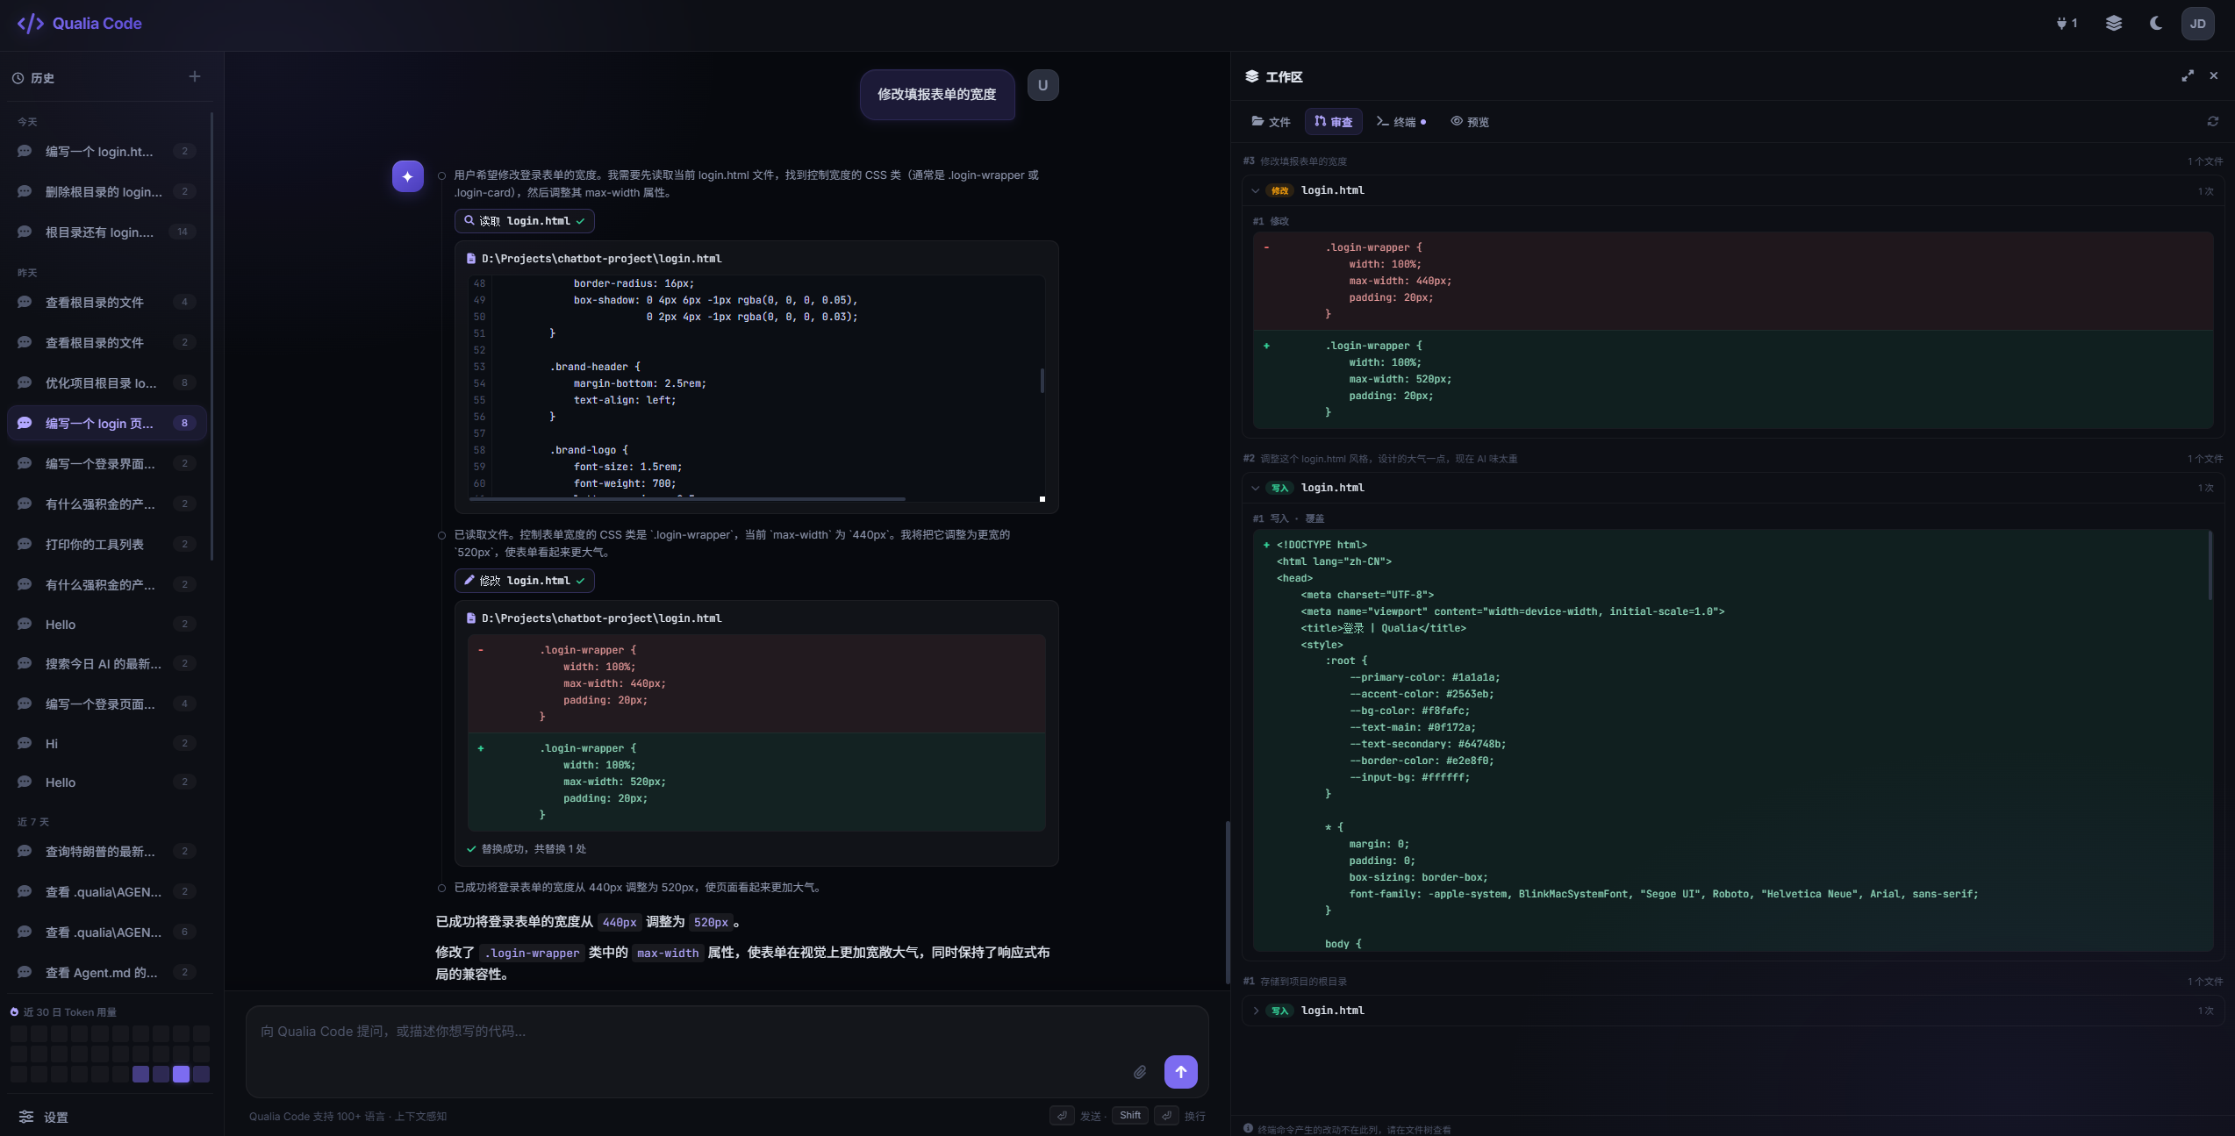Image resolution: width=2235 pixels, height=1136 pixels.
Task: Open the JD user avatar menu
Action: (2197, 24)
